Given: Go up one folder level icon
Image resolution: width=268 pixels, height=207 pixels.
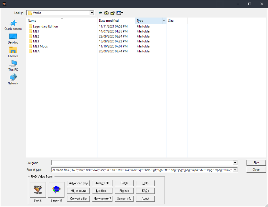Looking at the screenshot, I should (107, 13).
